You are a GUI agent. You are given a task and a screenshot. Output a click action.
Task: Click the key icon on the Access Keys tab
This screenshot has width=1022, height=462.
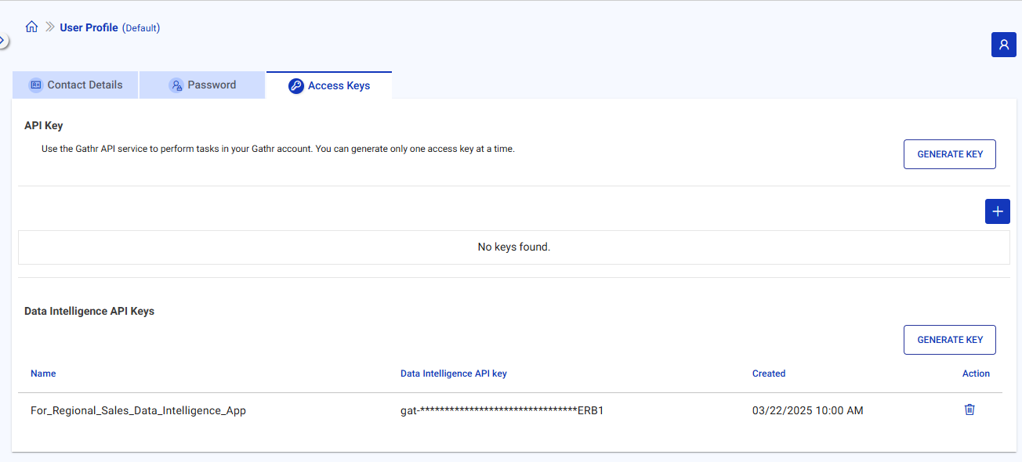296,86
